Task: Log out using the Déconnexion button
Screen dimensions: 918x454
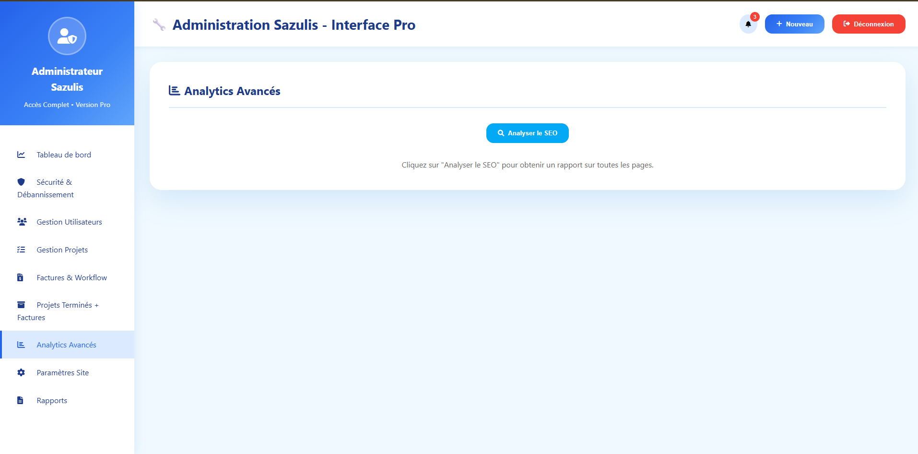Action: point(868,24)
